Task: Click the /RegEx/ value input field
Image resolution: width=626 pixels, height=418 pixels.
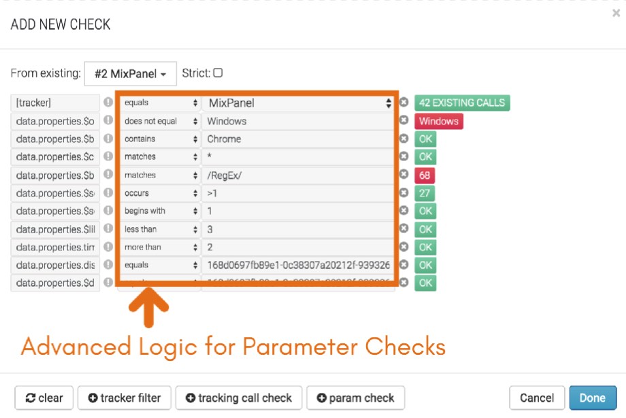Action: 298,175
